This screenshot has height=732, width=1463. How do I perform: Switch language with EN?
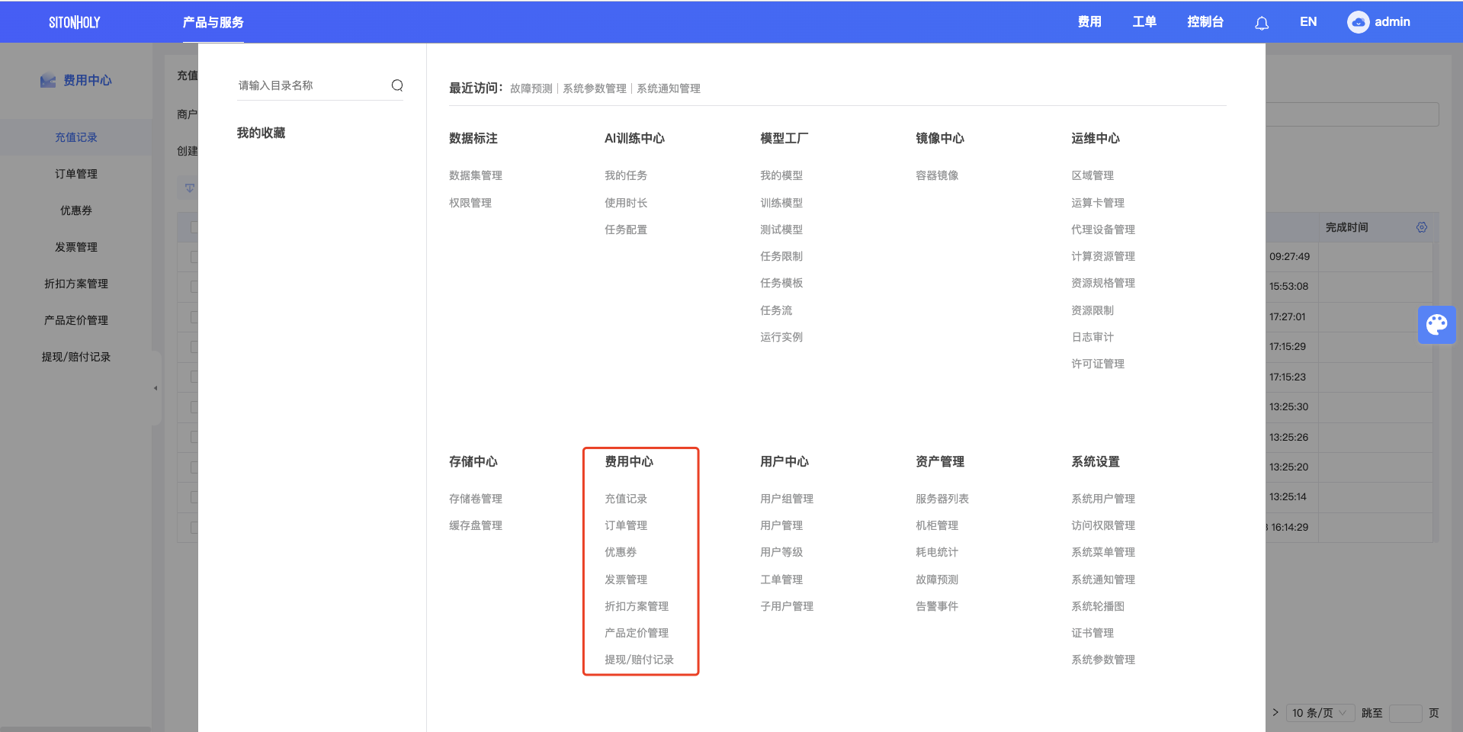[1308, 22]
